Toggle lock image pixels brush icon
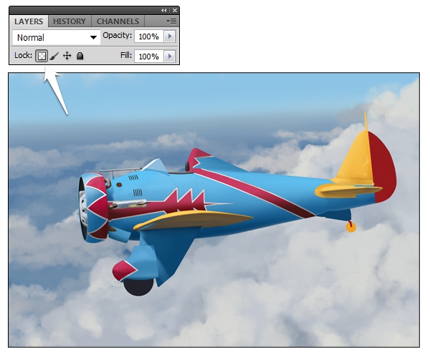This screenshot has width=430, height=352. pos(54,56)
